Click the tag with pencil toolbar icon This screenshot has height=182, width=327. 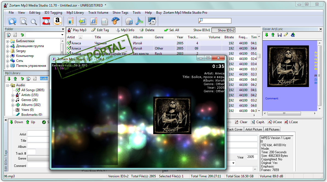tap(71, 21)
